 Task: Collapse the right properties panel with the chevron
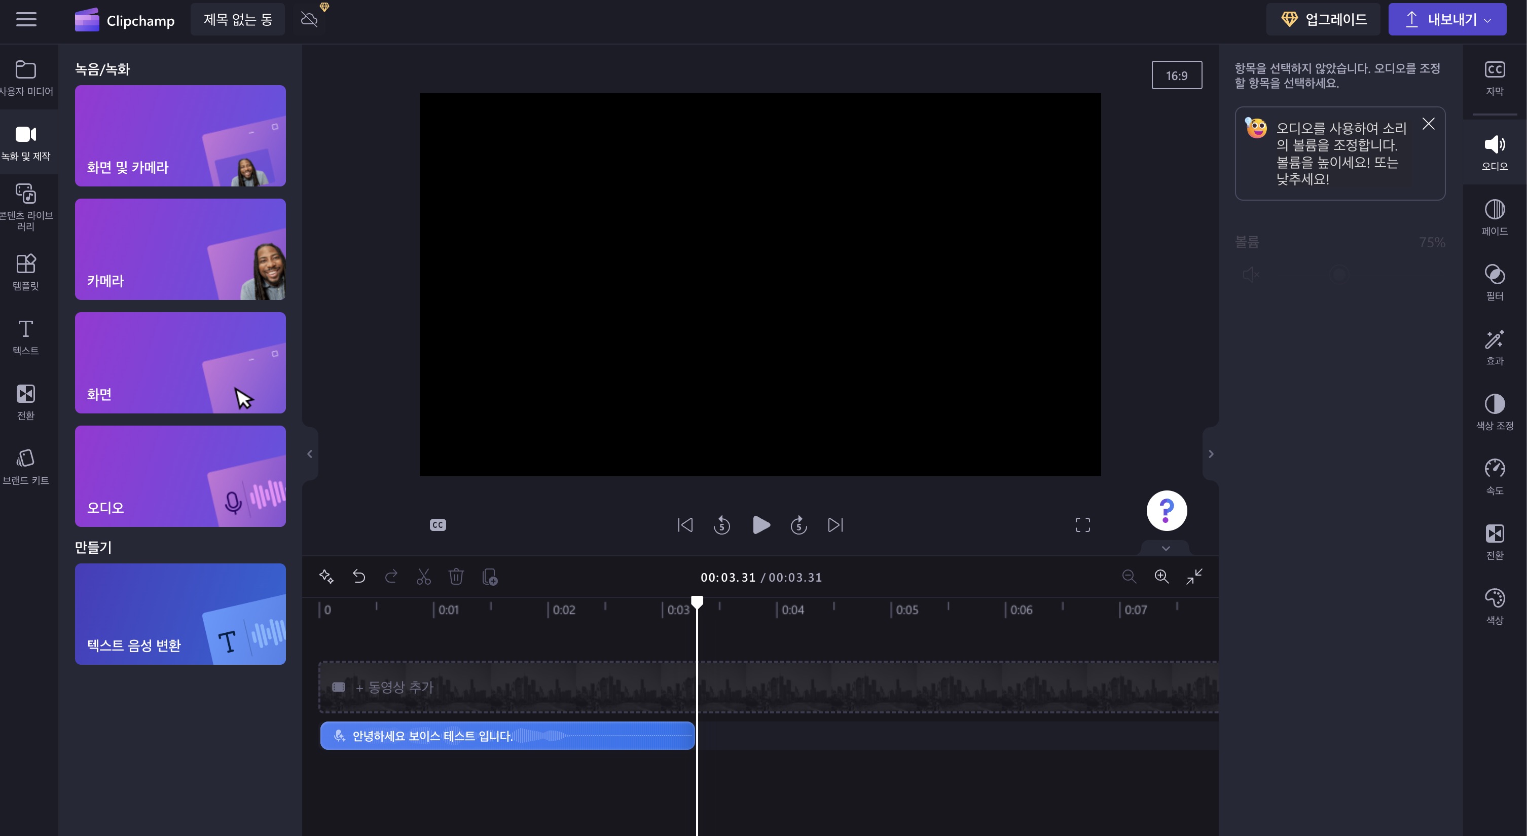pyautogui.click(x=1211, y=454)
